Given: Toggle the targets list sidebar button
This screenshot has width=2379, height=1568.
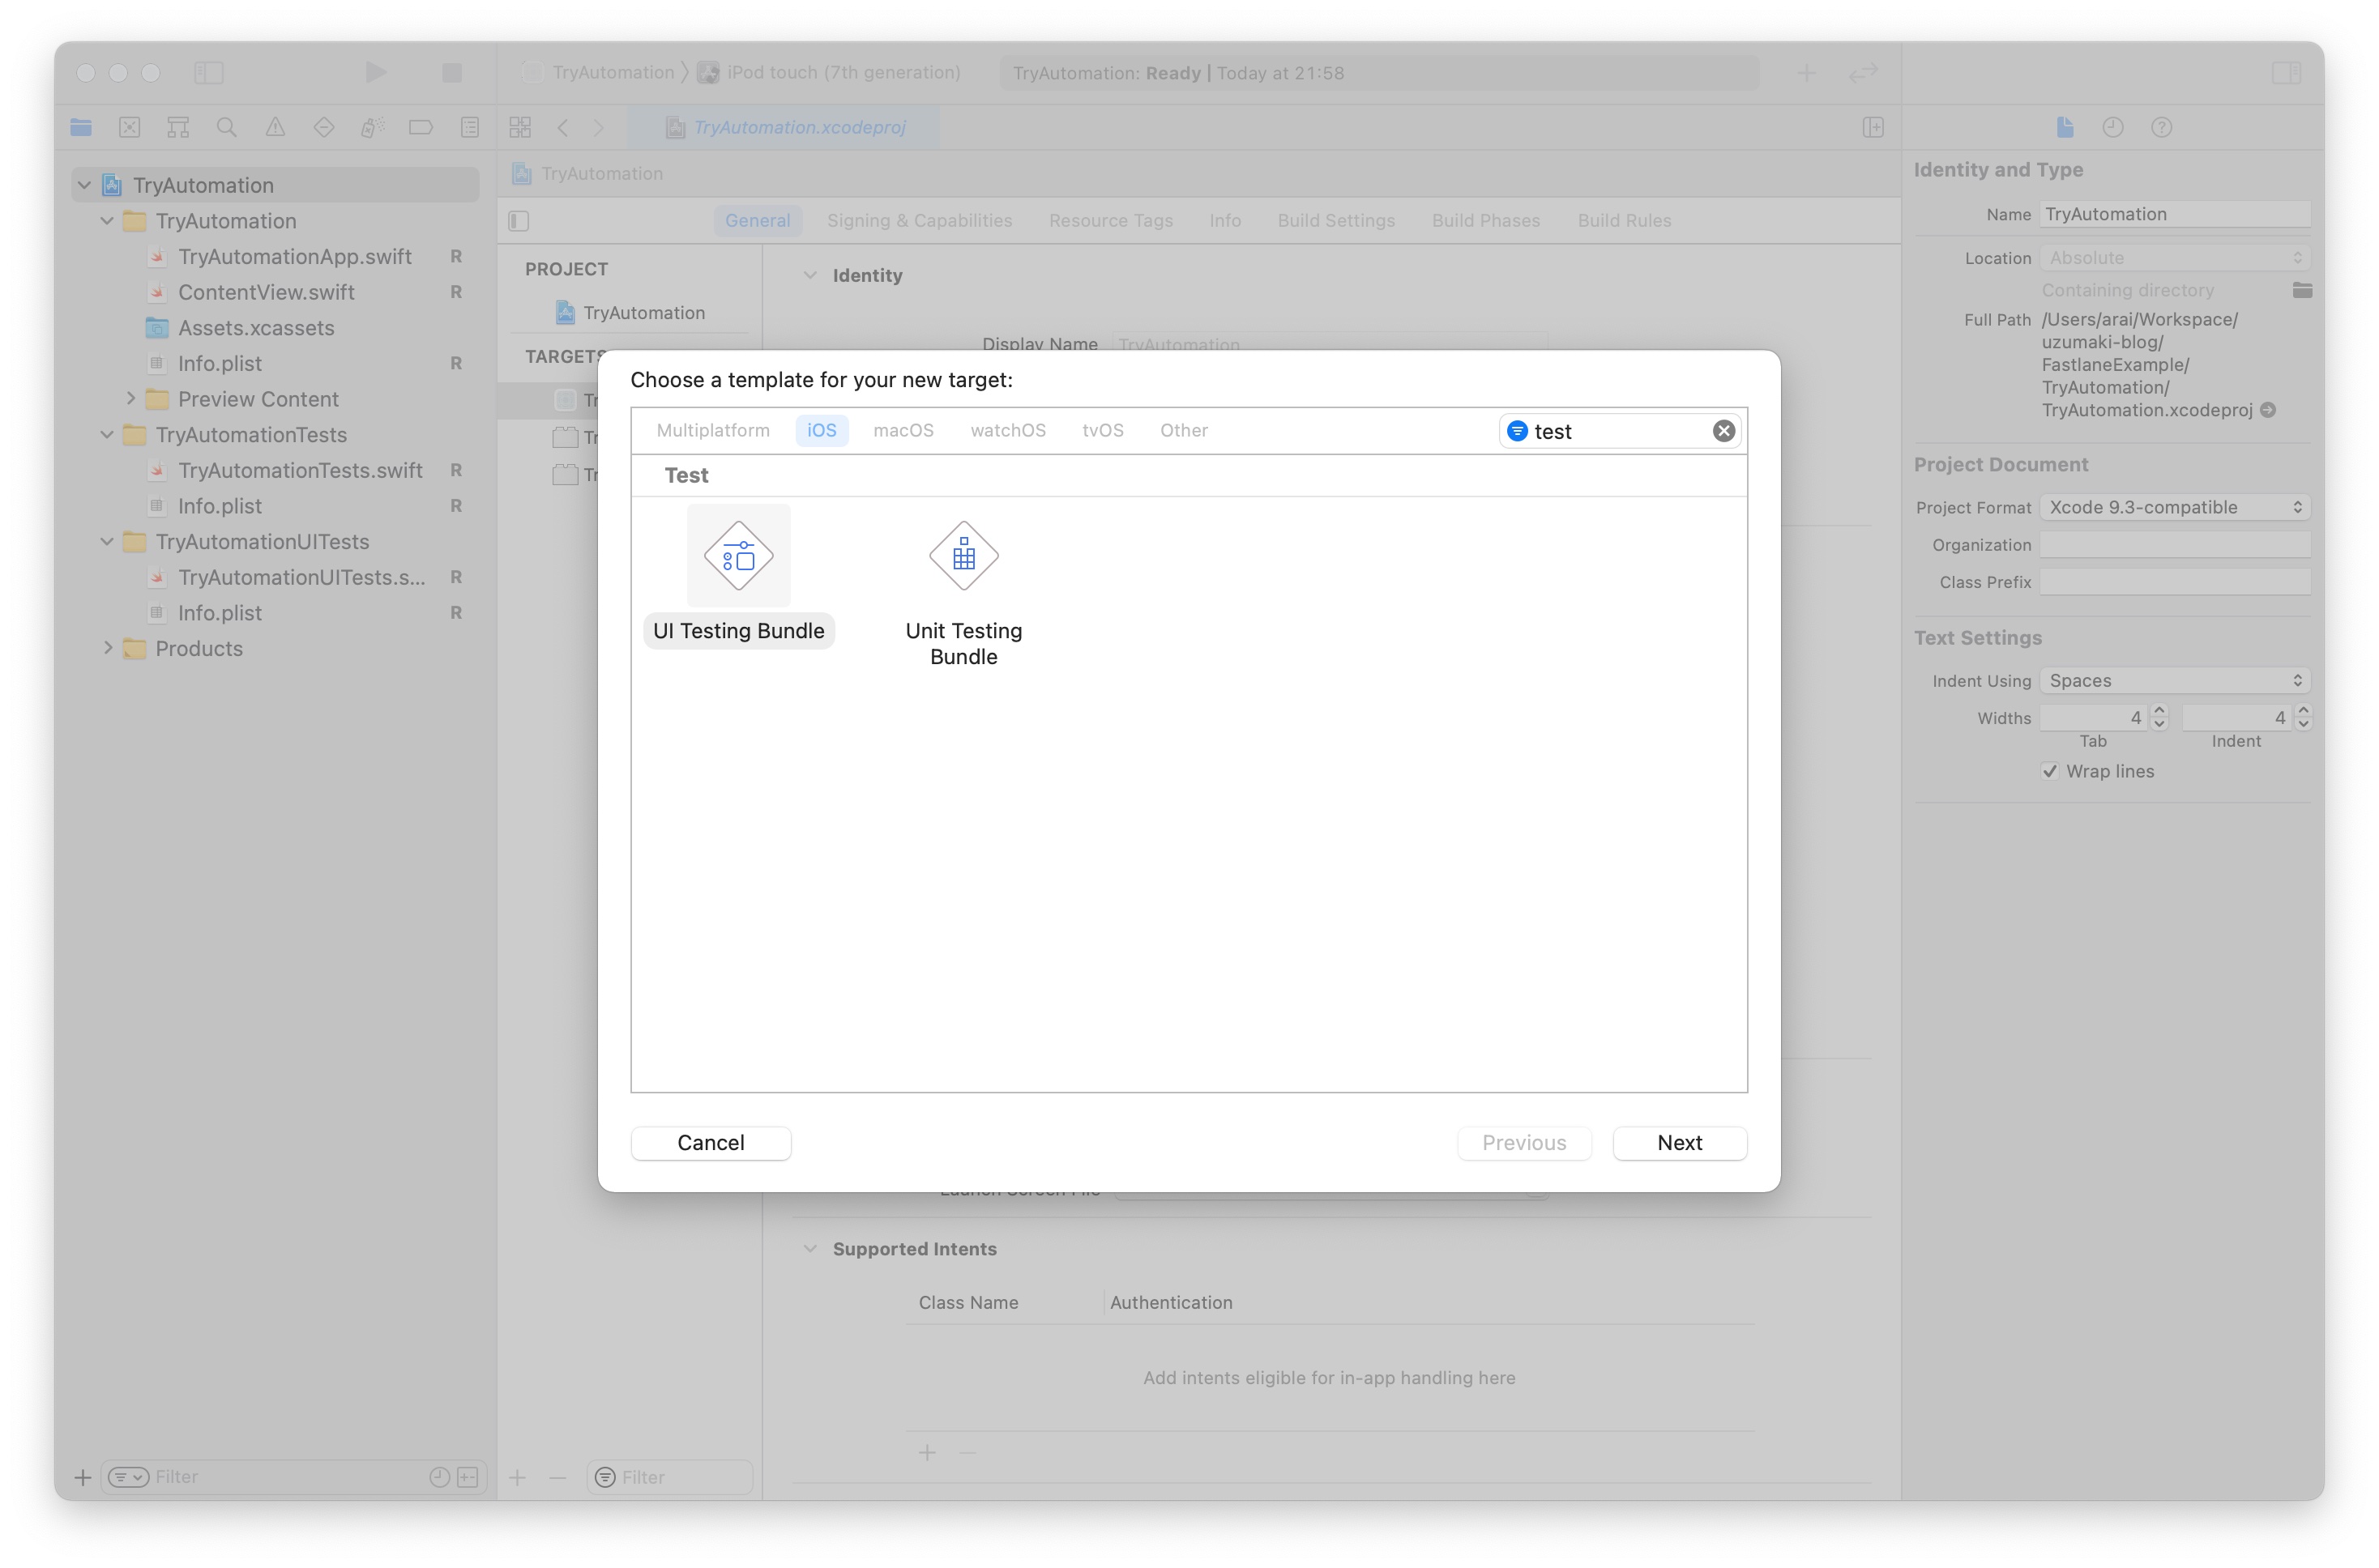Looking at the screenshot, I should tap(519, 221).
